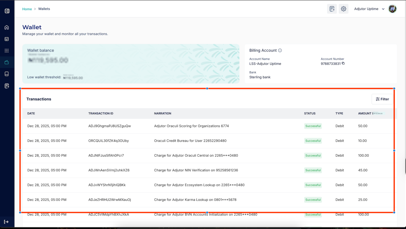Screen dimensions: 406x229
Task: Click the user profile avatar
Action: click(392, 9)
